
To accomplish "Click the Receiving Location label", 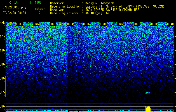I will (x=65, y=6).
